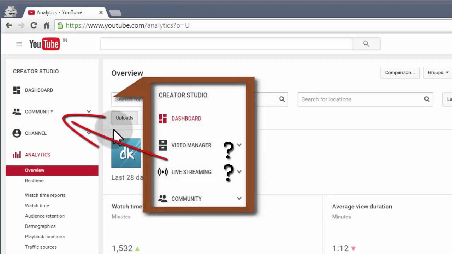
Task: Click the Average view duration title
Action: click(362, 207)
